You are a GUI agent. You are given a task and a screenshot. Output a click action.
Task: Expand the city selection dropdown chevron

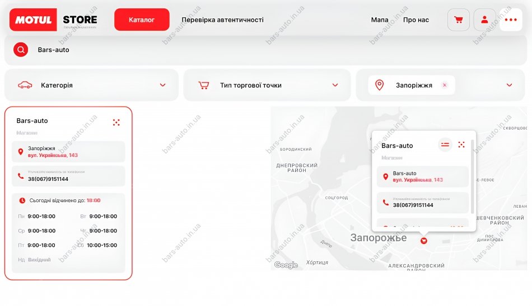pyautogui.click(x=509, y=85)
